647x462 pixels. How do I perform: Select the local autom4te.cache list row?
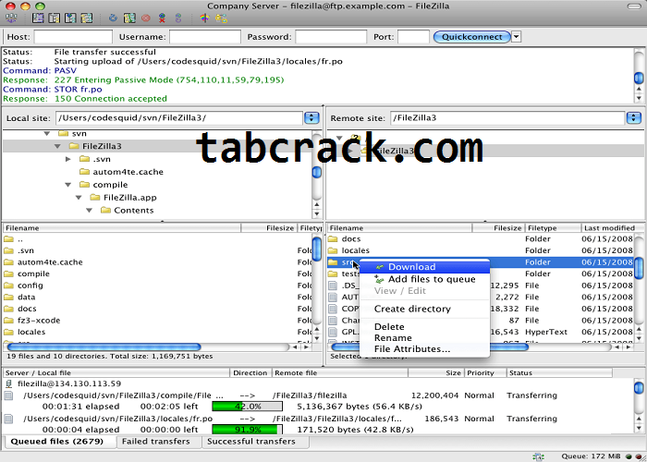tap(157, 262)
